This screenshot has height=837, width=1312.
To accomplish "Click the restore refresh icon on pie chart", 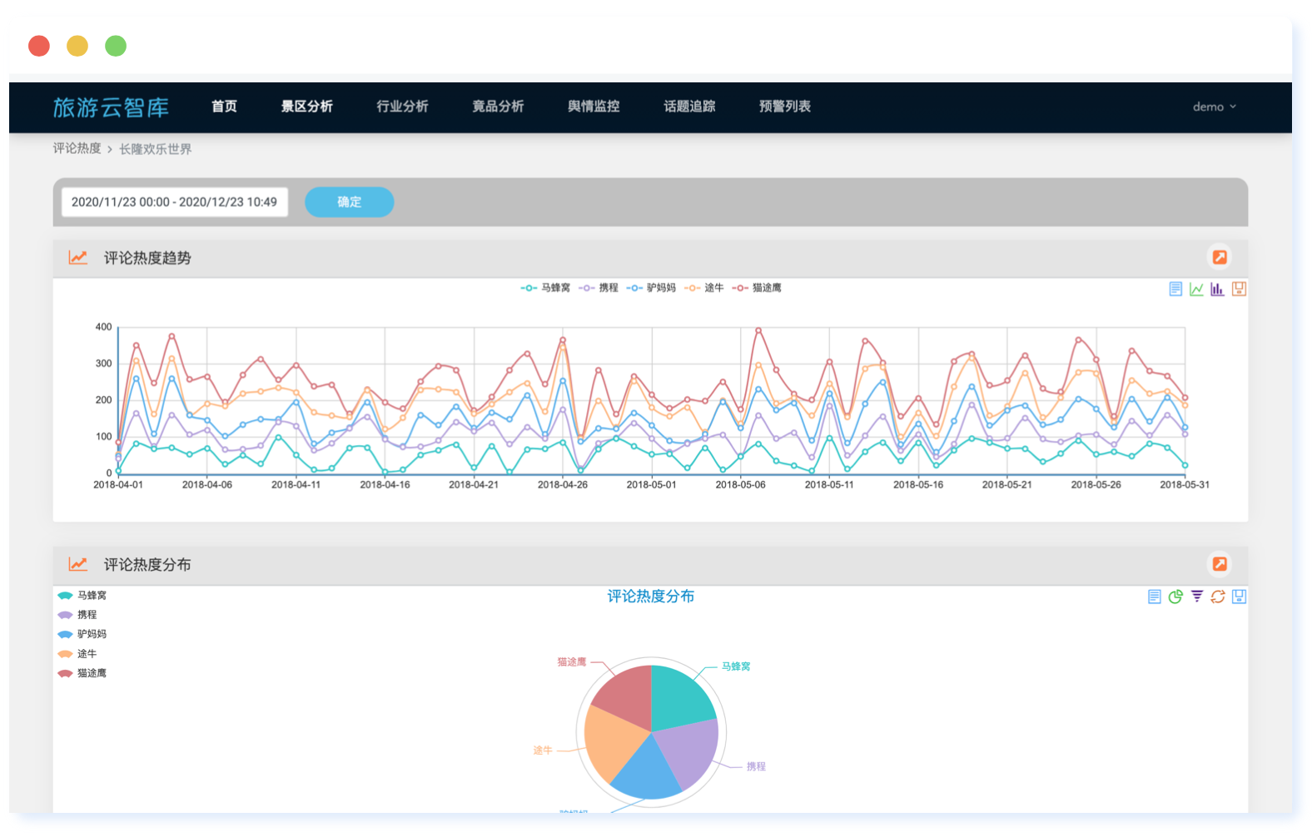I will coord(1217,597).
